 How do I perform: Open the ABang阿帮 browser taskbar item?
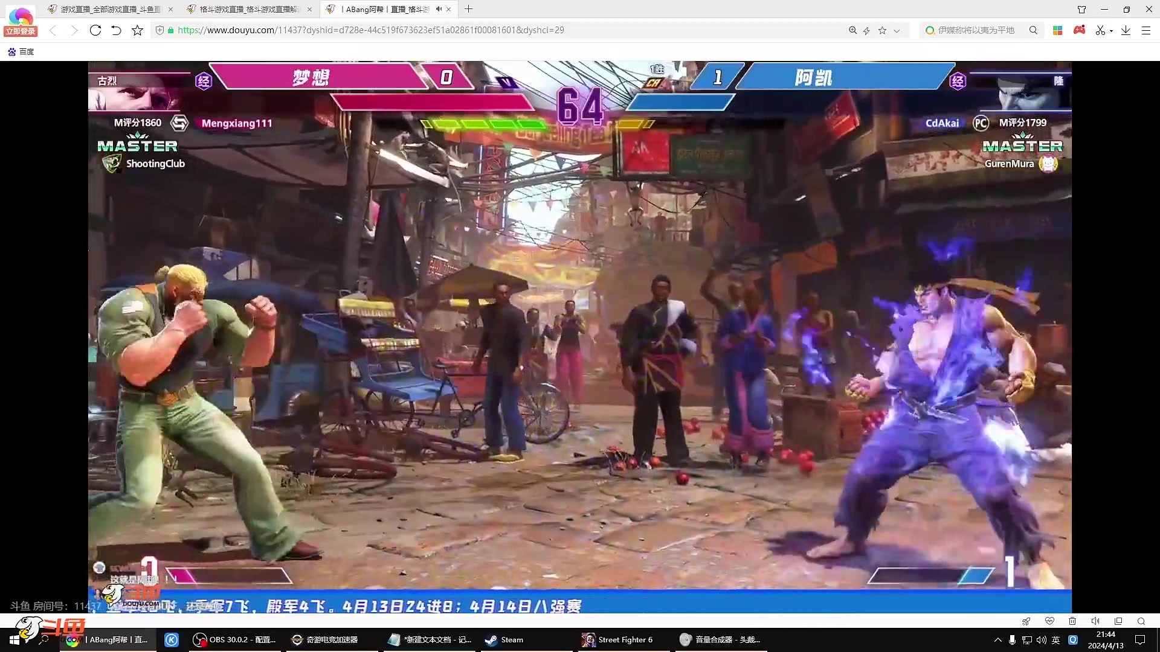(x=108, y=640)
